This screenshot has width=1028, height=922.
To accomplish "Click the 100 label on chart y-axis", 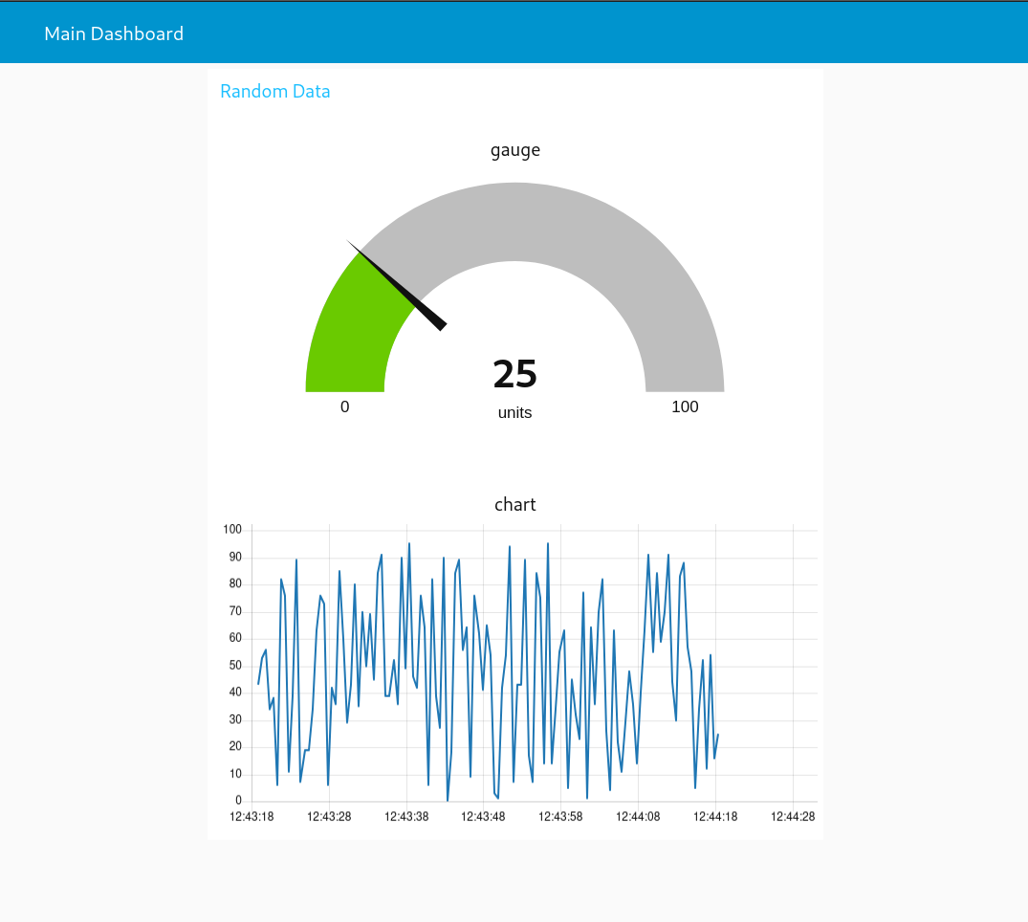I will [x=232, y=529].
